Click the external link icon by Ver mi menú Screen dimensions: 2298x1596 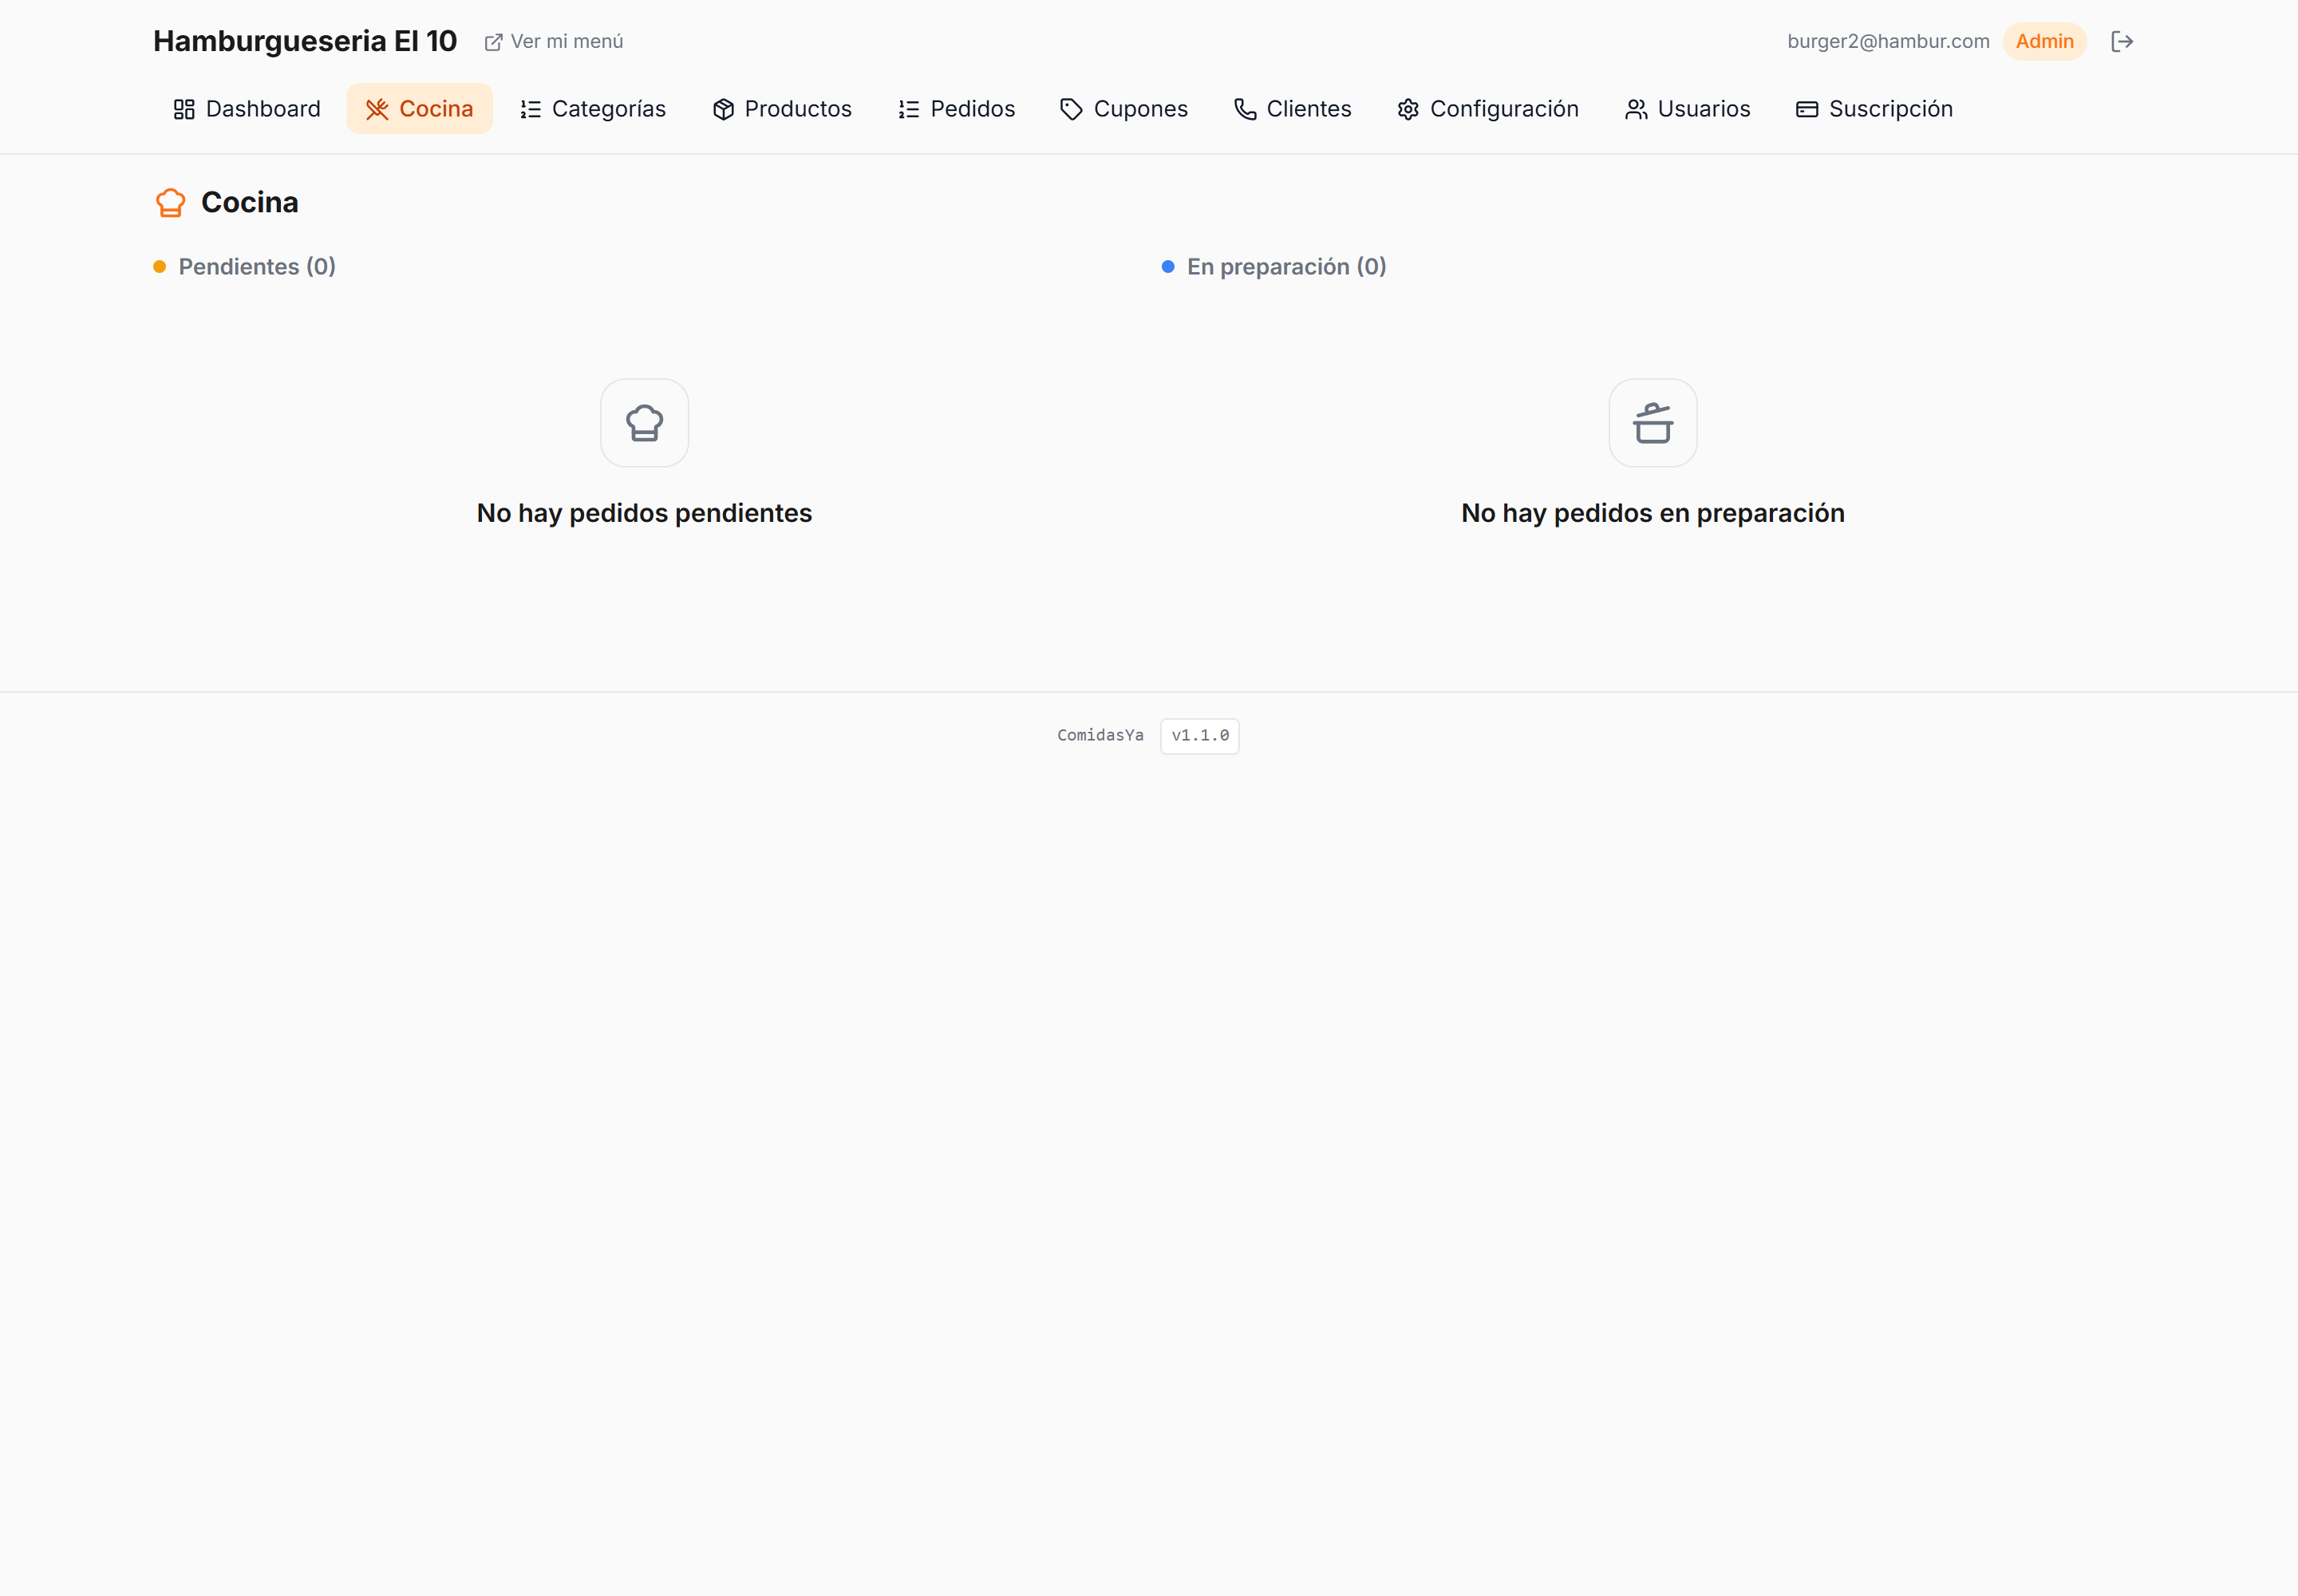click(493, 42)
